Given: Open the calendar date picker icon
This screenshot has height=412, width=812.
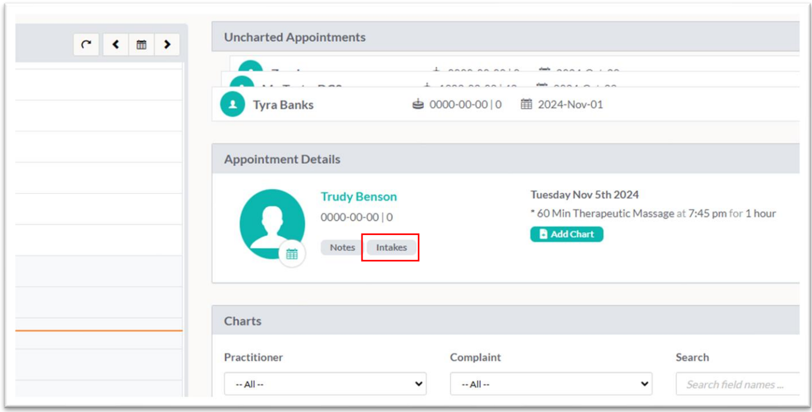Looking at the screenshot, I should (x=141, y=45).
